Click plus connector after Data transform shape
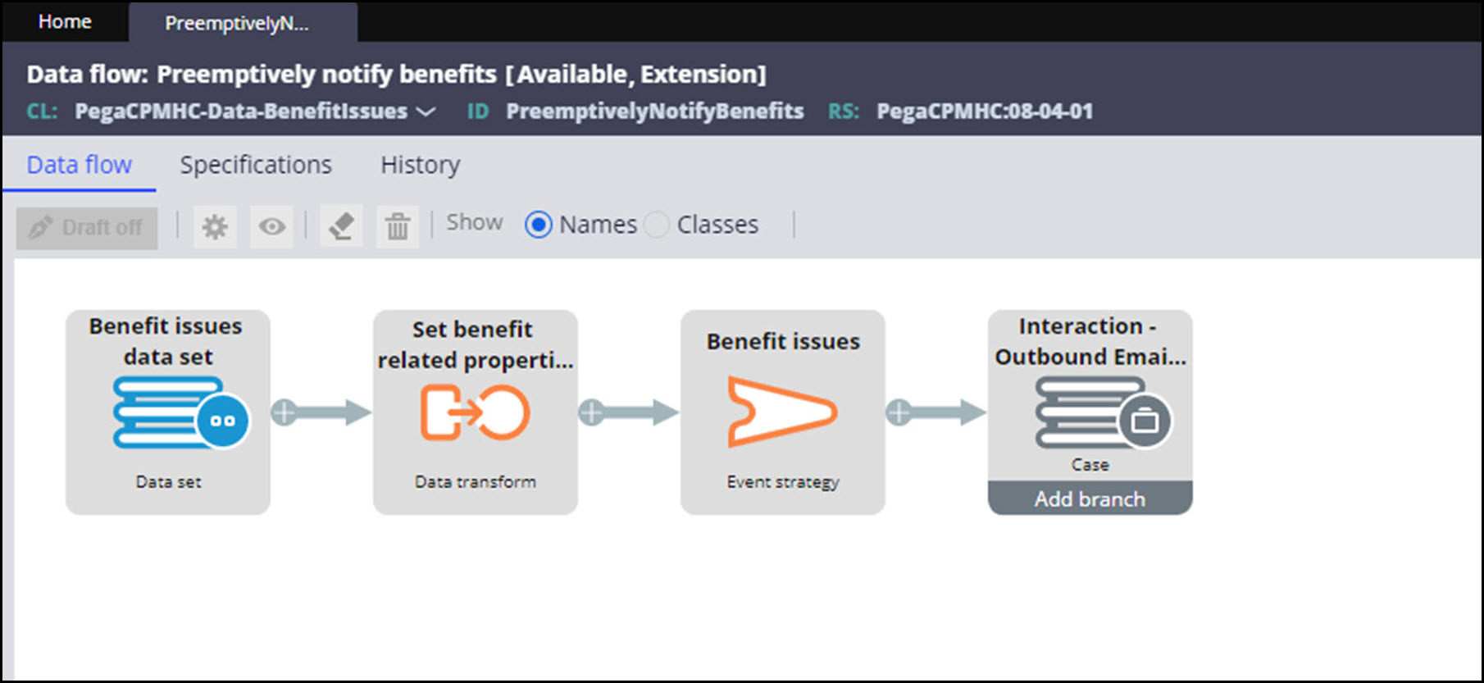This screenshot has width=1484, height=683. tap(591, 412)
